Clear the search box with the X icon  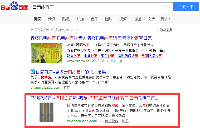point(169,7)
